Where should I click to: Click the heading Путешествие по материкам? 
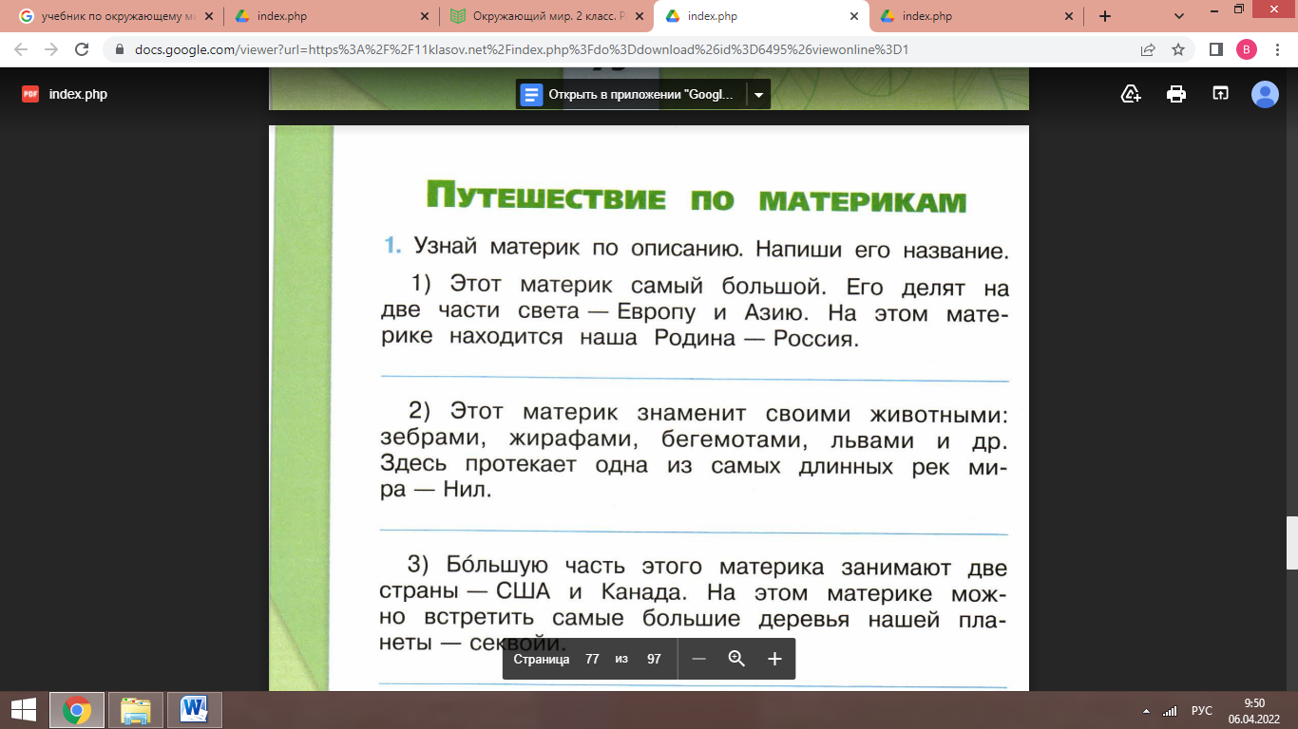696,198
